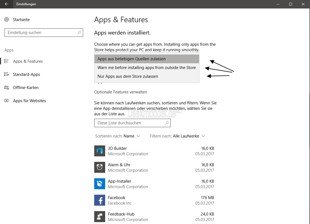Image resolution: width=310 pixels, height=224 pixels.
Task: Select the 'Feedback-Hub' app name
Action: click(121, 214)
